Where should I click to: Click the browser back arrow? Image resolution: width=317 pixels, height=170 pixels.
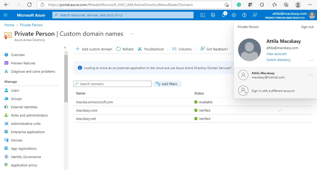coord(6,5)
